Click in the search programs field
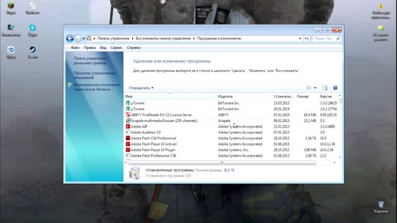The height and width of the screenshot is (223, 397). point(324,38)
